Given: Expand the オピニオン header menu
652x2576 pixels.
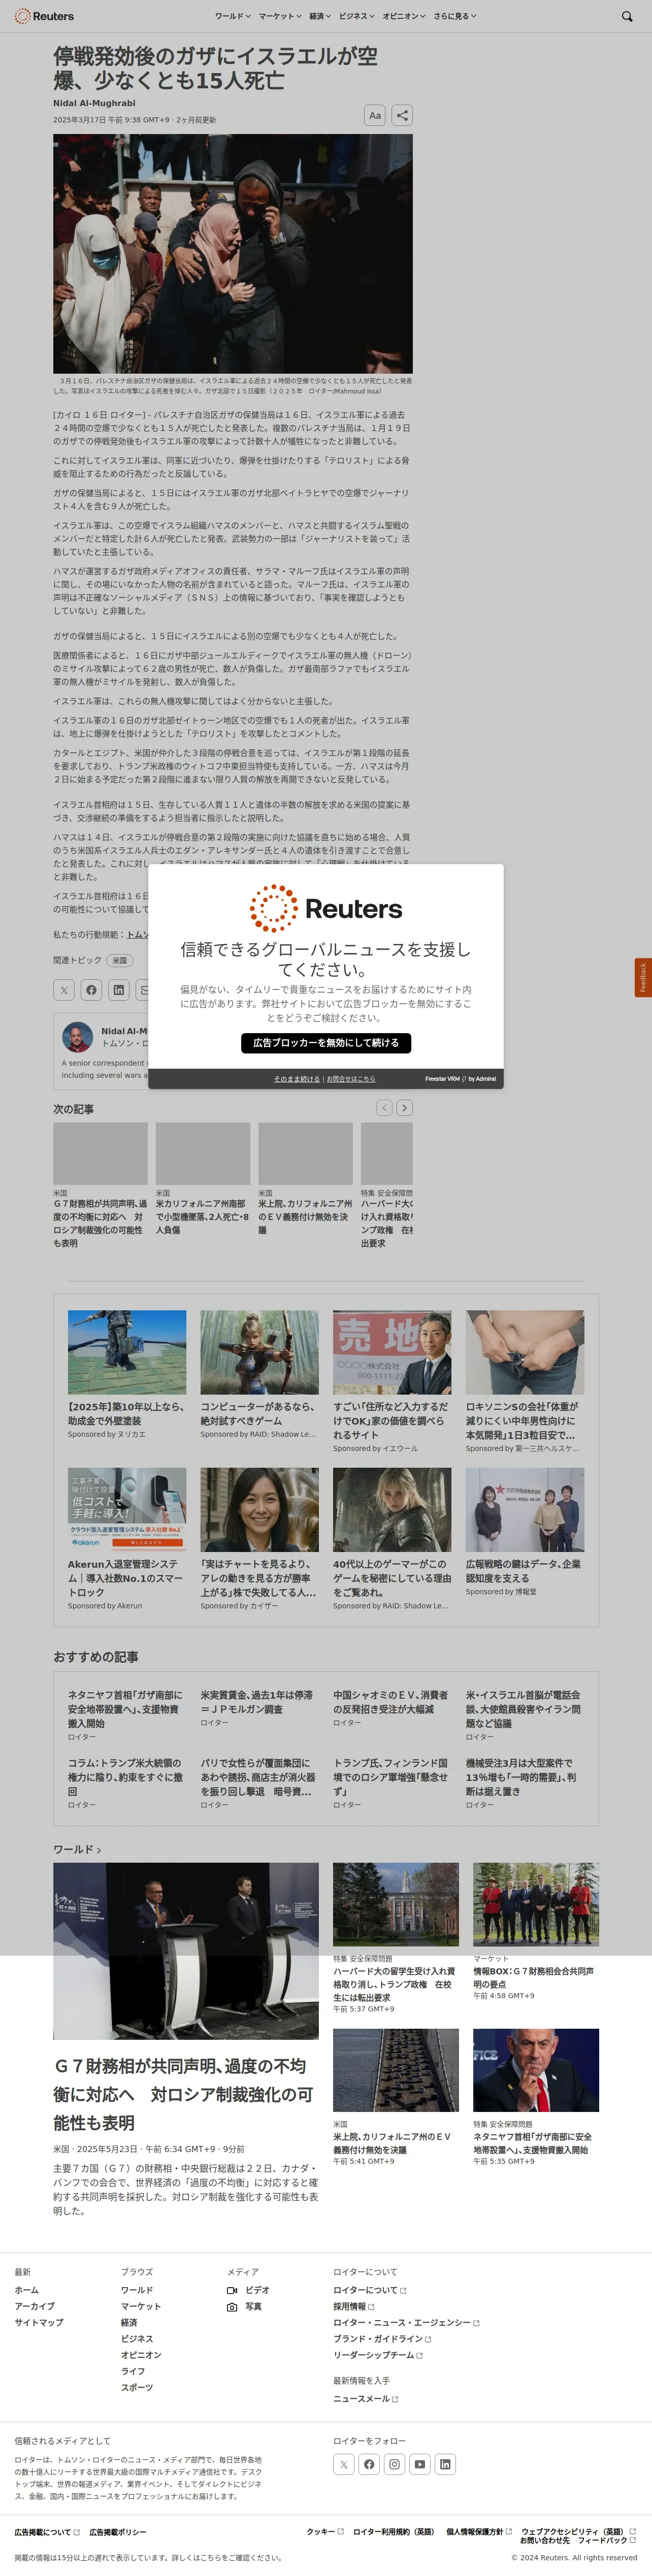Looking at the screenshot, I should click(x=404, y=16).
